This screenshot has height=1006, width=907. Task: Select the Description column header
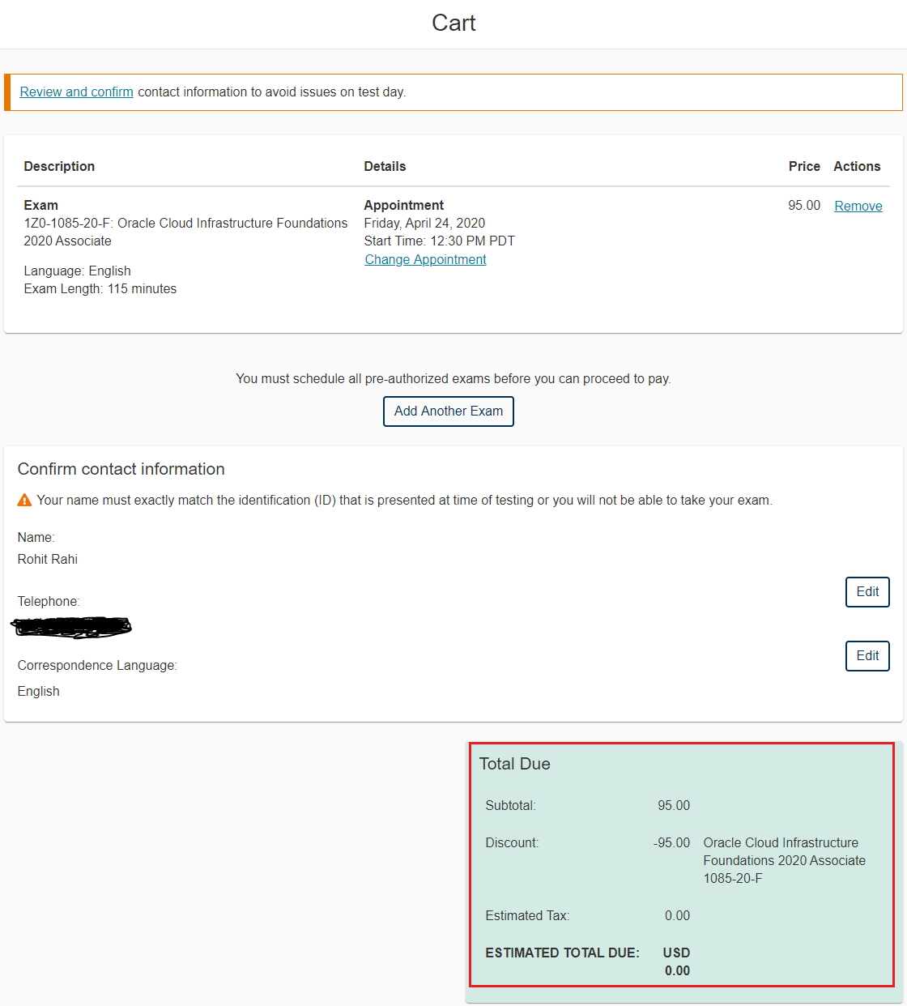coord(59,166)
